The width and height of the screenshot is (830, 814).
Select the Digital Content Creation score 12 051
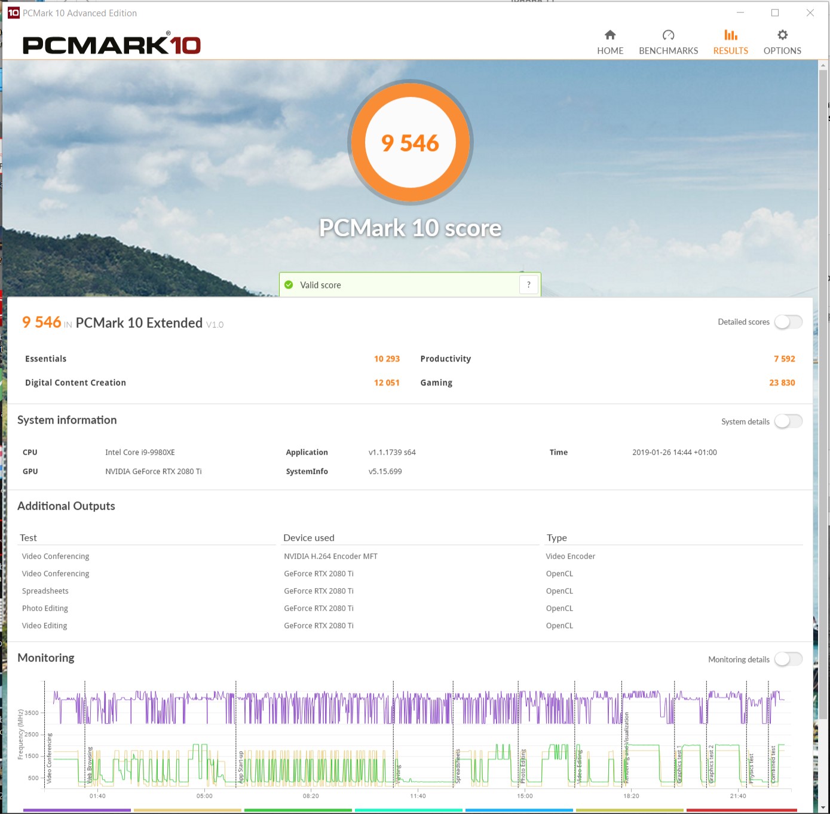pyautogui.click(x=387, y=382)
